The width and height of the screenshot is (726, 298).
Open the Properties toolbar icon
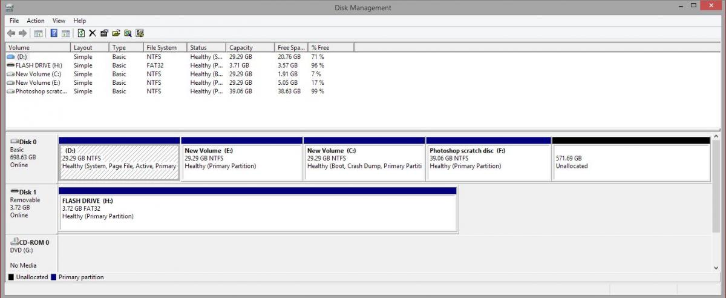click(104, 33)
